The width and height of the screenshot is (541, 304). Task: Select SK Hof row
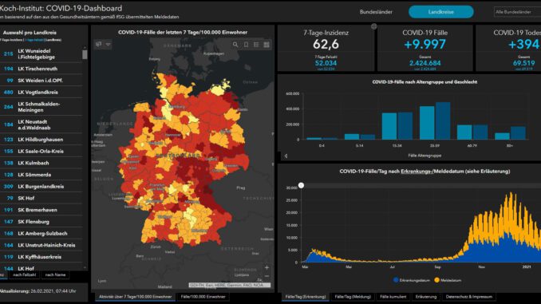(x=41, y=198)
